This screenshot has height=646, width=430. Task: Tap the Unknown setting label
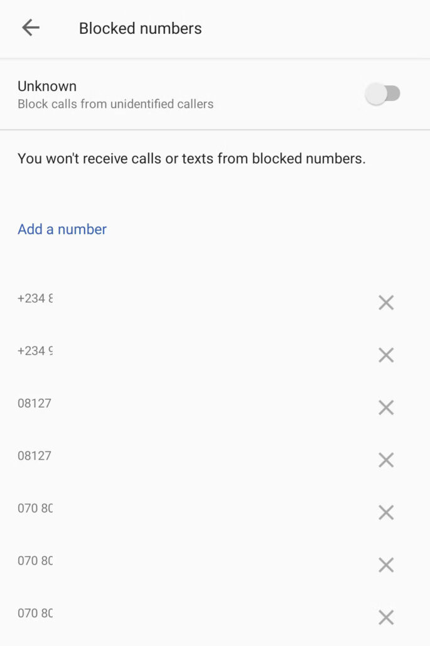(x=47, y=87)
